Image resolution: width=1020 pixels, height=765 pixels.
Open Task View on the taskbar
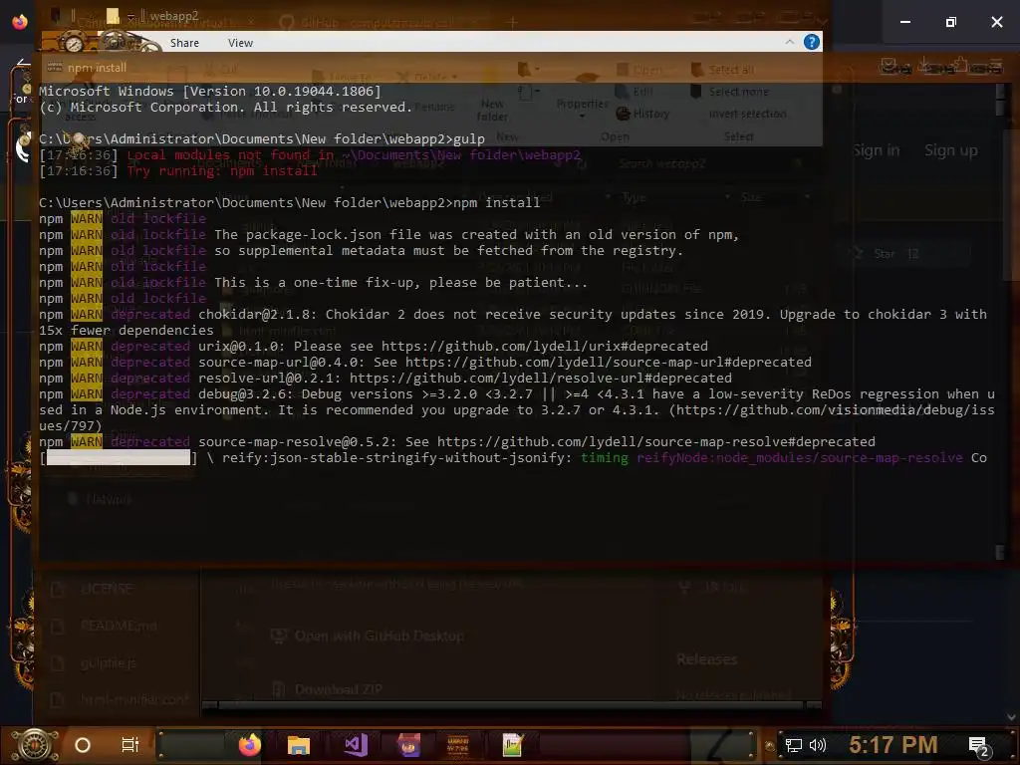coord(129,745)
